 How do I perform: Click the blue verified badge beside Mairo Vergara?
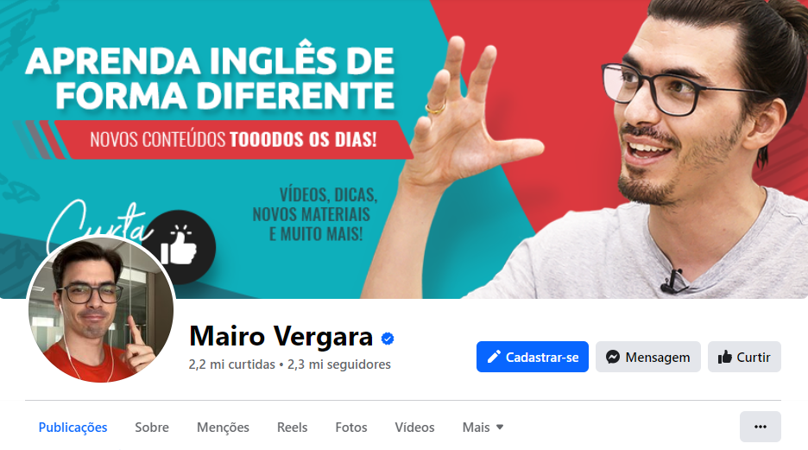pos(388,338)
